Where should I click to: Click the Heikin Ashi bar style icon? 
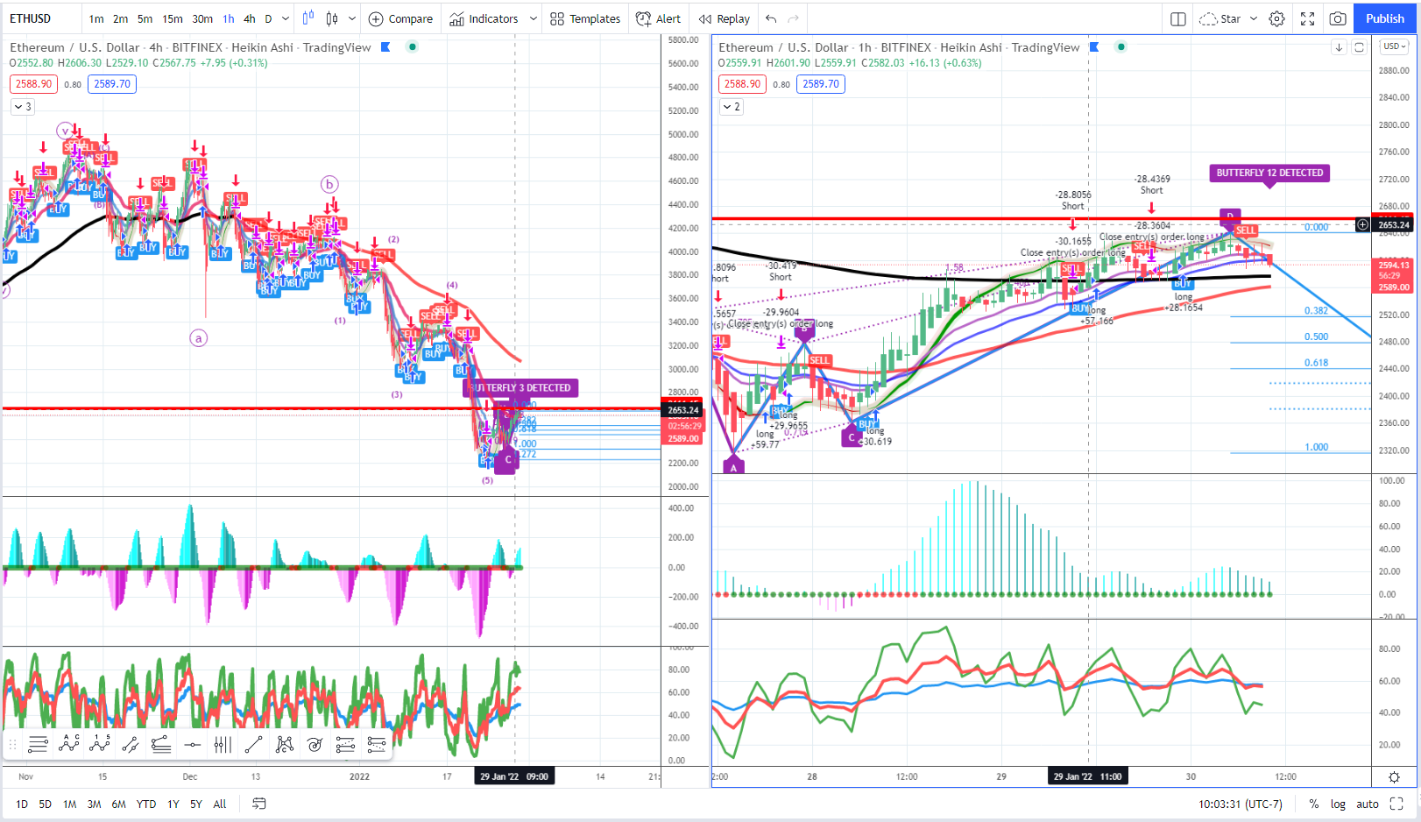[x=332, y=18]
